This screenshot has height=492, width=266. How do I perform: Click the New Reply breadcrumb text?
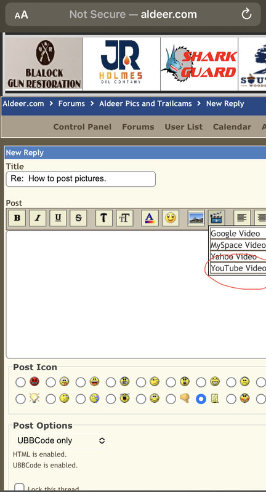(x=225, y=103)
